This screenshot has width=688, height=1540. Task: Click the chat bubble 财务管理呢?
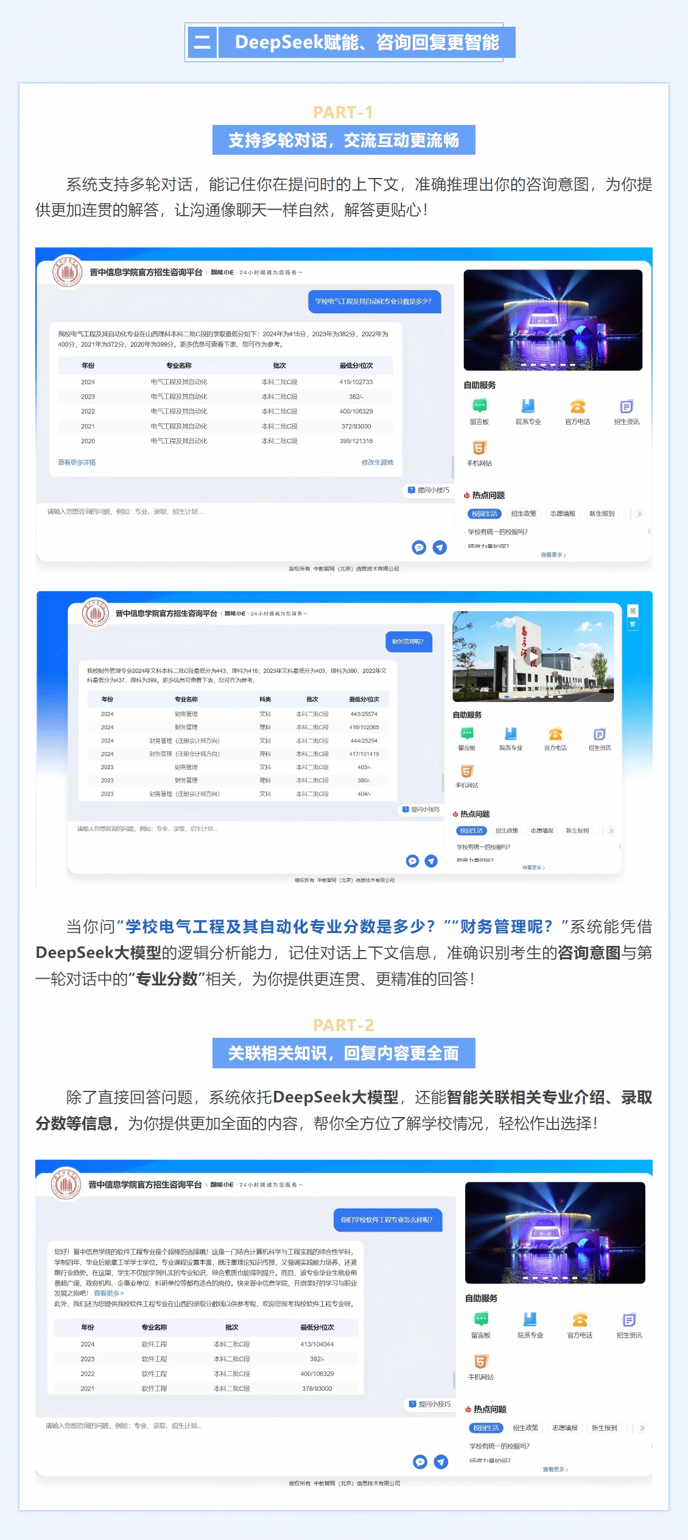coord(408,642)
